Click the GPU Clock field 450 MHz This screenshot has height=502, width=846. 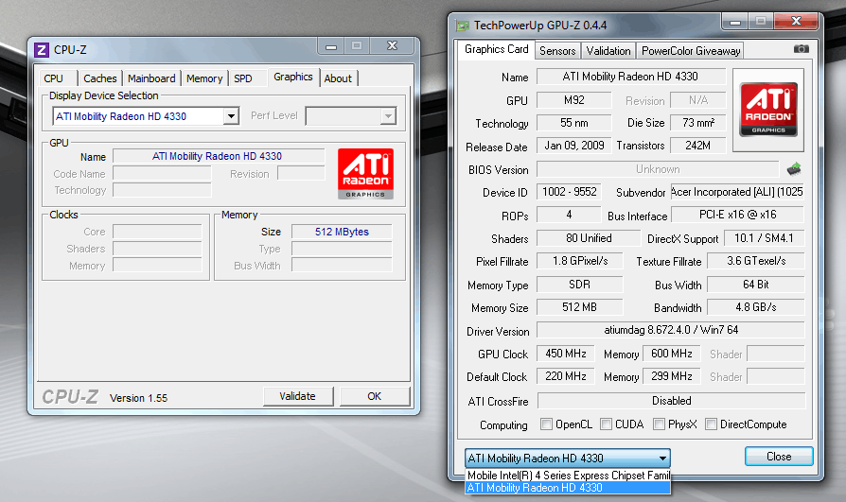[x=566, y=354]
